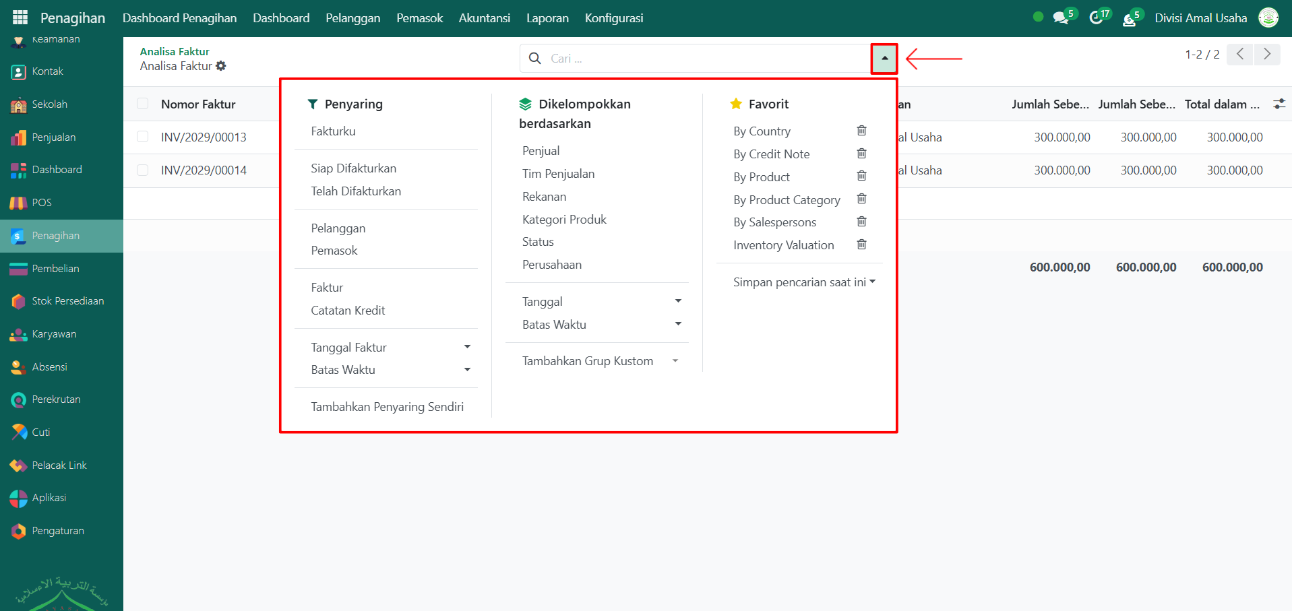The height and width of the screenshot is (611, 1292).
Task: Open the Akuntansi menu
Action: tap(484, 18)
